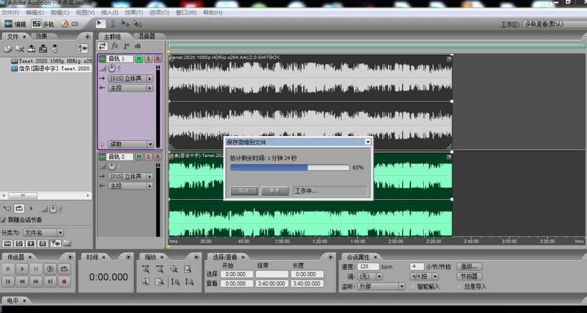Click the files panel preview volume knob
Image resolution: width=587 pixels, height=313 pixels.
click(53, 209)
